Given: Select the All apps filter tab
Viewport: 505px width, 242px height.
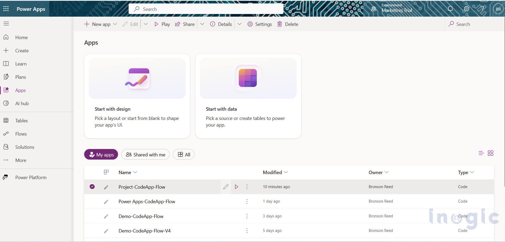Looking at the screenshot, I should [184, 155].
